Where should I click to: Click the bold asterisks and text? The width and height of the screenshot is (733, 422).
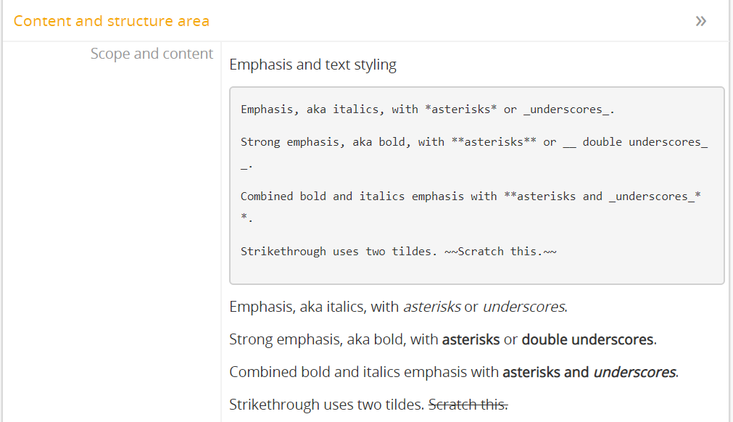click(x=545, y=373)
